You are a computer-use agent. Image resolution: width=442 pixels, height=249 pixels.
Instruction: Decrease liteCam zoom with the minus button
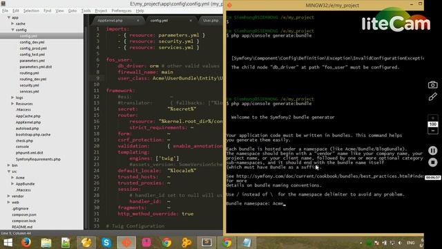click(433, 131)
